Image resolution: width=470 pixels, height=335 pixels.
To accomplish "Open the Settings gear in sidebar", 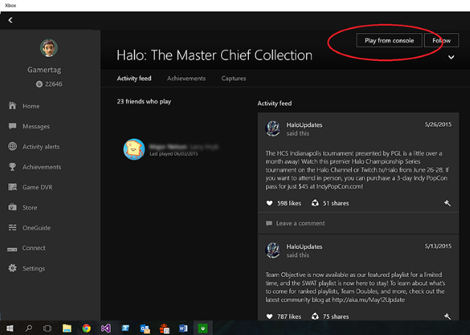I will coord(12,268).
